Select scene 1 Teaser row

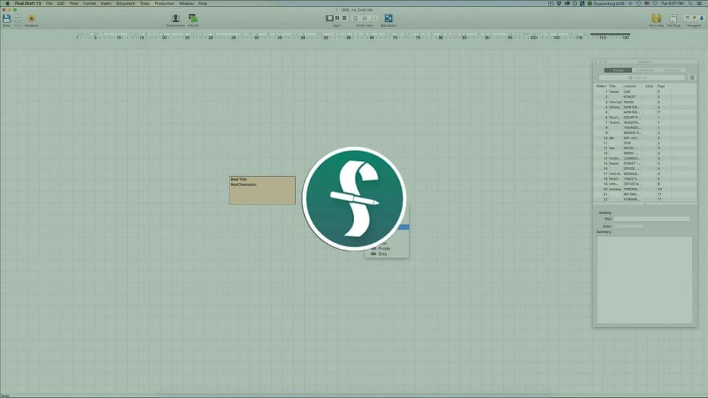[x=645, y=92]
